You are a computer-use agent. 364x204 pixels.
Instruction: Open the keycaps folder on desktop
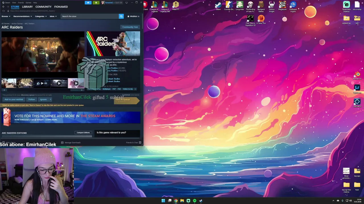(x=357, y=172)
